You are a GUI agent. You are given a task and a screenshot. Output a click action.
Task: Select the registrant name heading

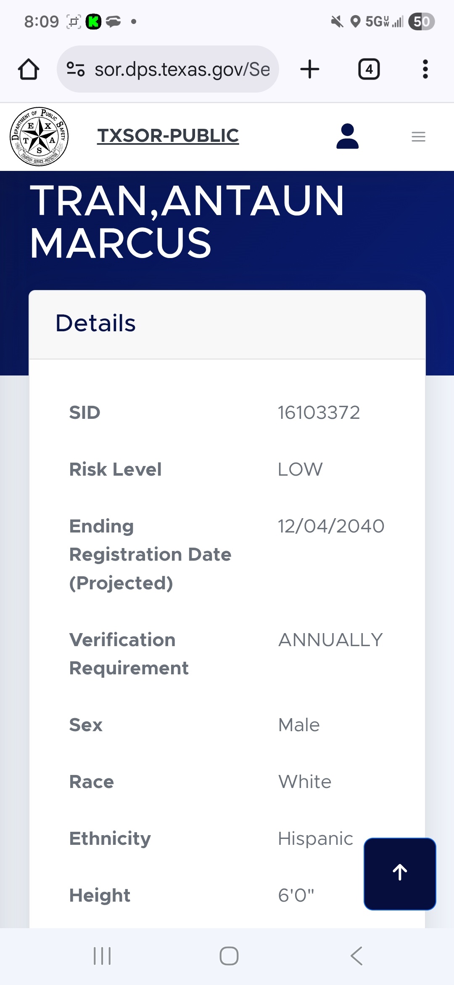click(x=187, y=221)
